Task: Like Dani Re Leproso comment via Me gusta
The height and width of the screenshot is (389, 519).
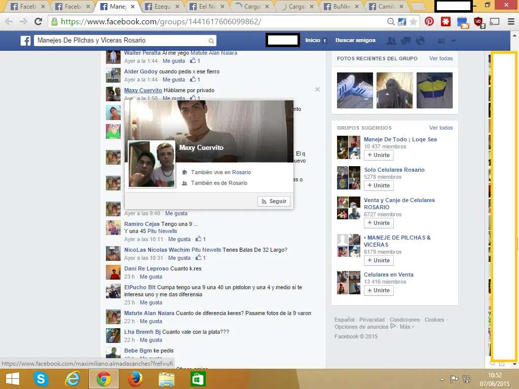Action: 151,277
